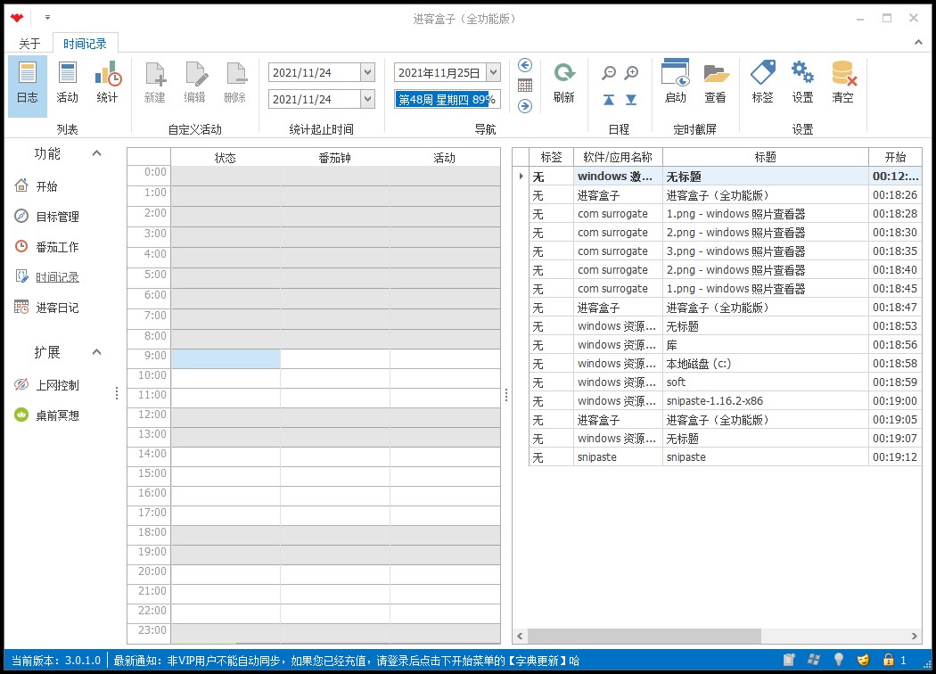
Task: Start timed screenshots with 启动
Action: tap(676, 85)
